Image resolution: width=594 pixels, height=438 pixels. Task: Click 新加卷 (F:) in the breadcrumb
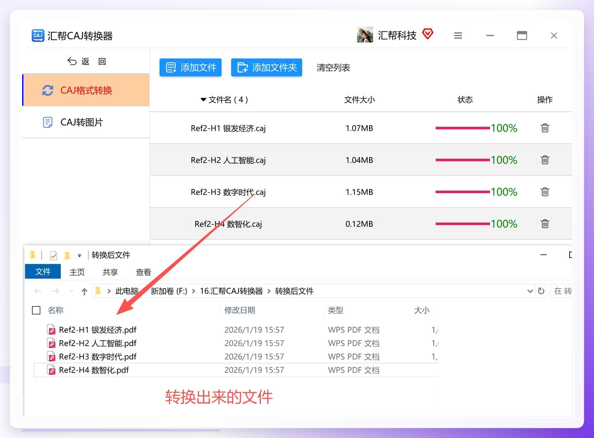[x=169, y=291]
